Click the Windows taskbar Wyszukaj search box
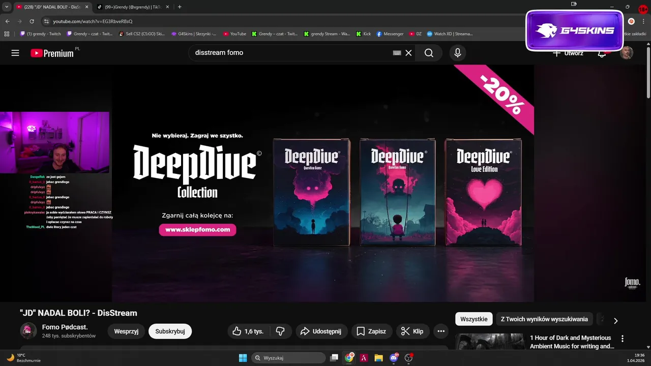Screen dimensions: 651x366 coord(288,358)
